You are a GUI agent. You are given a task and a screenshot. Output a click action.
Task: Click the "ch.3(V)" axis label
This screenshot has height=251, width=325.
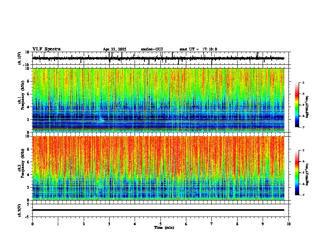pos(20,210)
